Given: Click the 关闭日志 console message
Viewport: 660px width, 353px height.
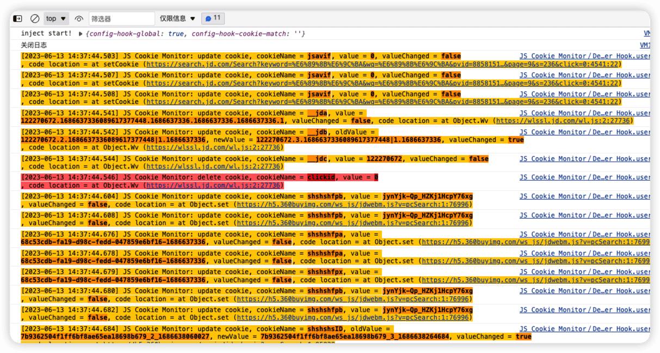Looking at the screenshot, I should click(x=34, y=45).
